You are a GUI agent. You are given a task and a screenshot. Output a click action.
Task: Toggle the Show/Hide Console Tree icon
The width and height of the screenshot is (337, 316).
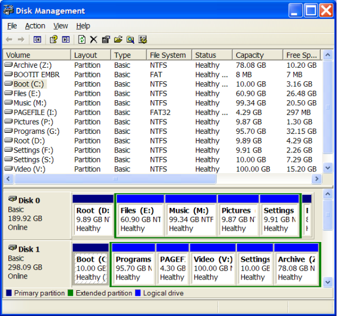coord(37,39)
